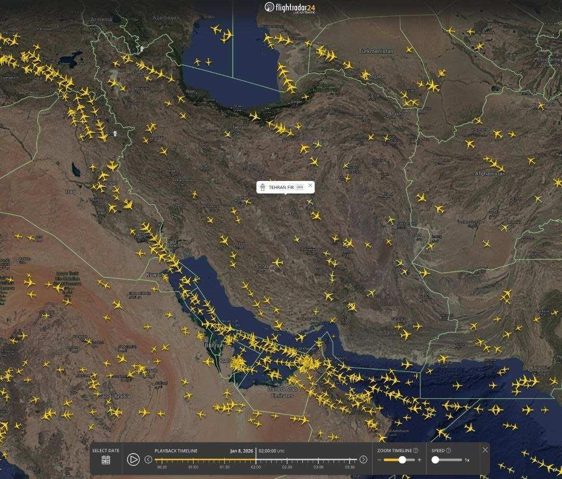Step the playback timeline backward with left arrow

pyautogui.click(x=148, y=460)
